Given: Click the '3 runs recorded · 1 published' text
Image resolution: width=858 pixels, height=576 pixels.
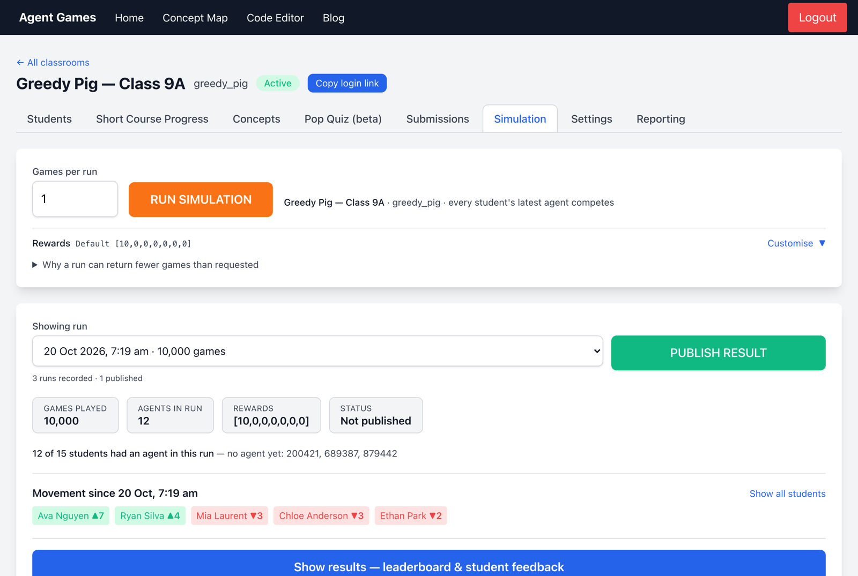Looking at the screenshot, I should tap(87, 378).
